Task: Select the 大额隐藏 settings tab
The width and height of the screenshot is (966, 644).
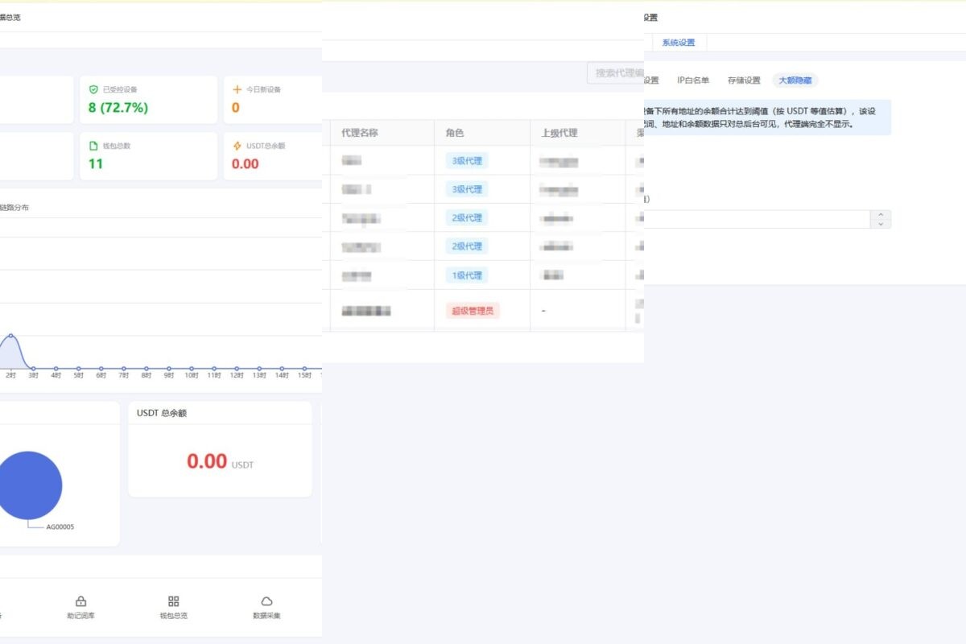Action: coord(795,80)
